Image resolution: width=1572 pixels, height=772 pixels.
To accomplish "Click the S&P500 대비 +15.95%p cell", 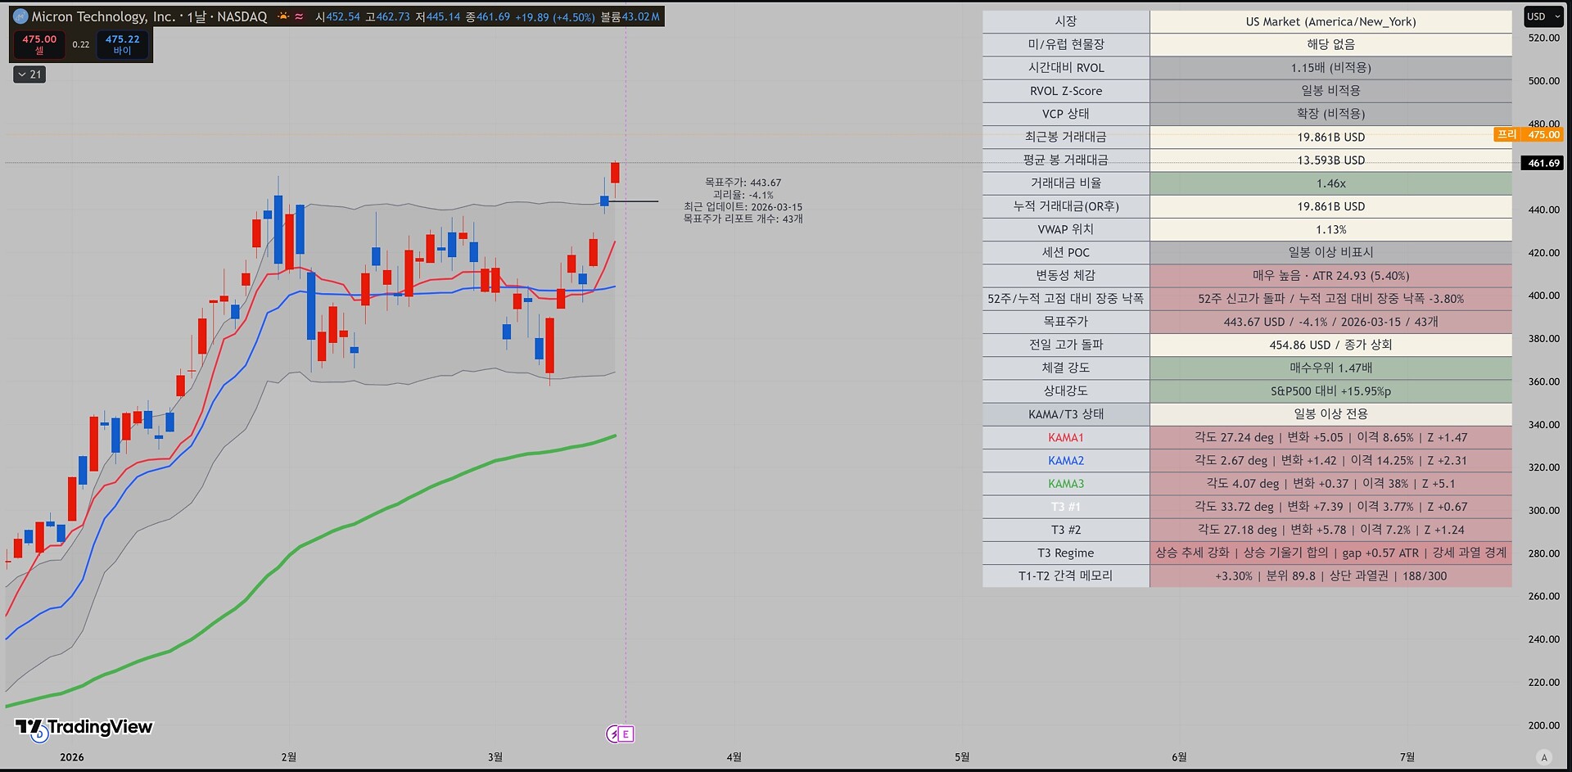I will click(1330, 391).
